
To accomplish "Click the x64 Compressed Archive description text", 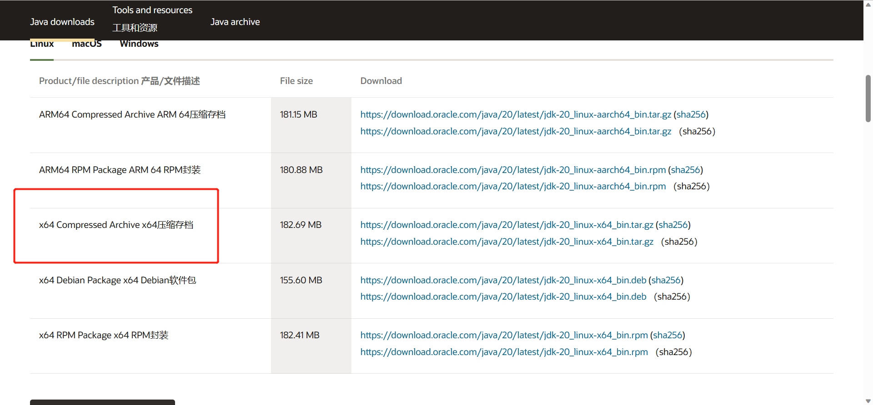I will [116, 225].
